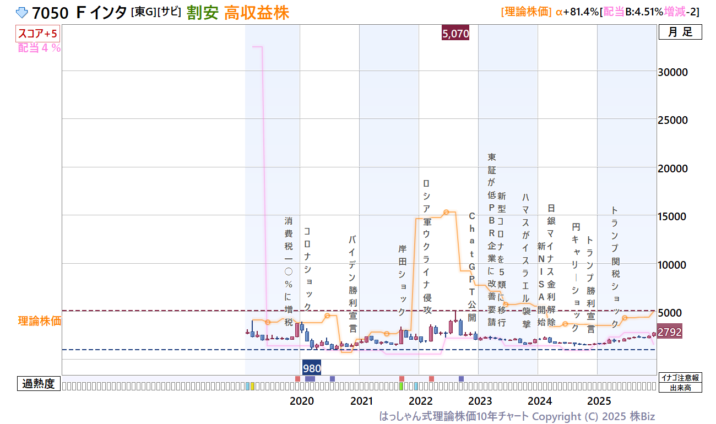Screen dimensions: 716x424
Task: Select the 2025 year label
Action: [x=599, y=401]
